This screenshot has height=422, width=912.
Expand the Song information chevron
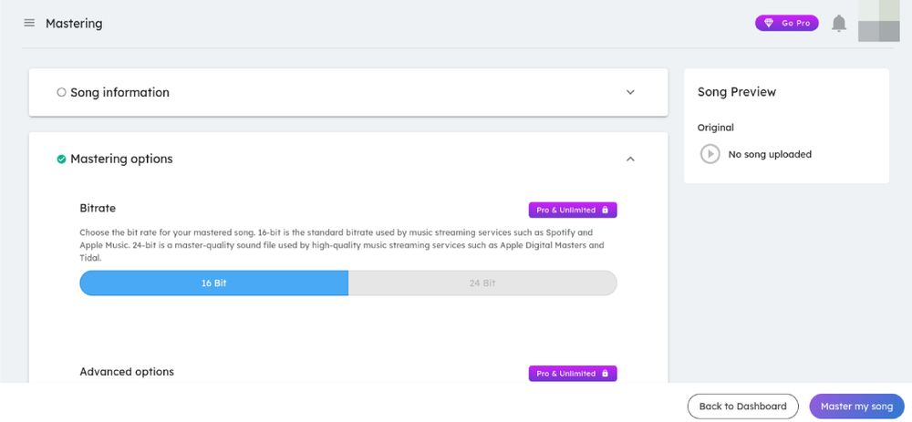pyautogui.click(x=630, y=92)
